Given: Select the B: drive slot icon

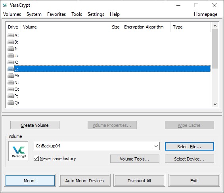Looking at the screenshot, I should click(11, 42).
